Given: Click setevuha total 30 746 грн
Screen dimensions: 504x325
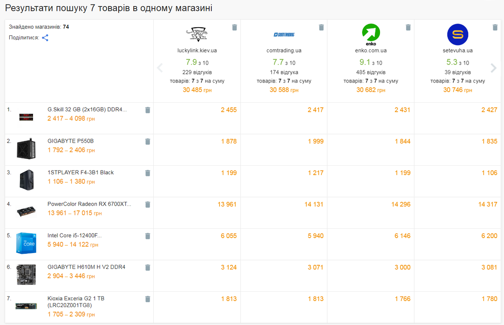Looking at the screenshot, I should click(458, 90).
